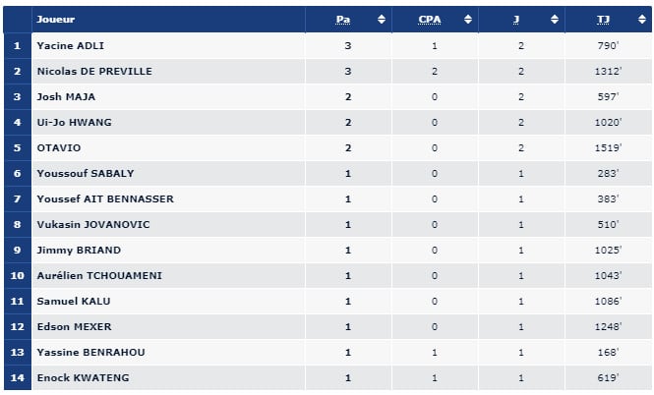Open Yacine ADLI player entry
The image size is (654, 395).
click(71, 45)
